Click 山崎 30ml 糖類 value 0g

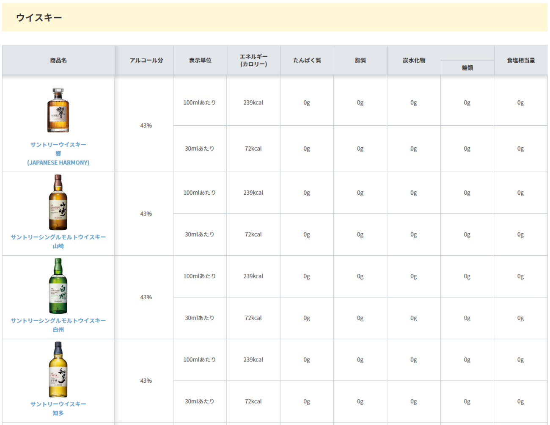pyautogui.click(x=467, y=235)
